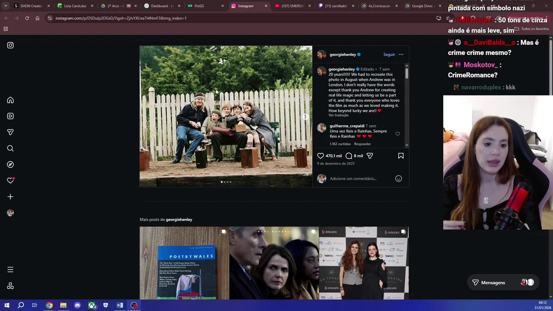The image size is (553, 311).
Task: Open File Explorer from taskbar
Action: (x=63, y=305)
